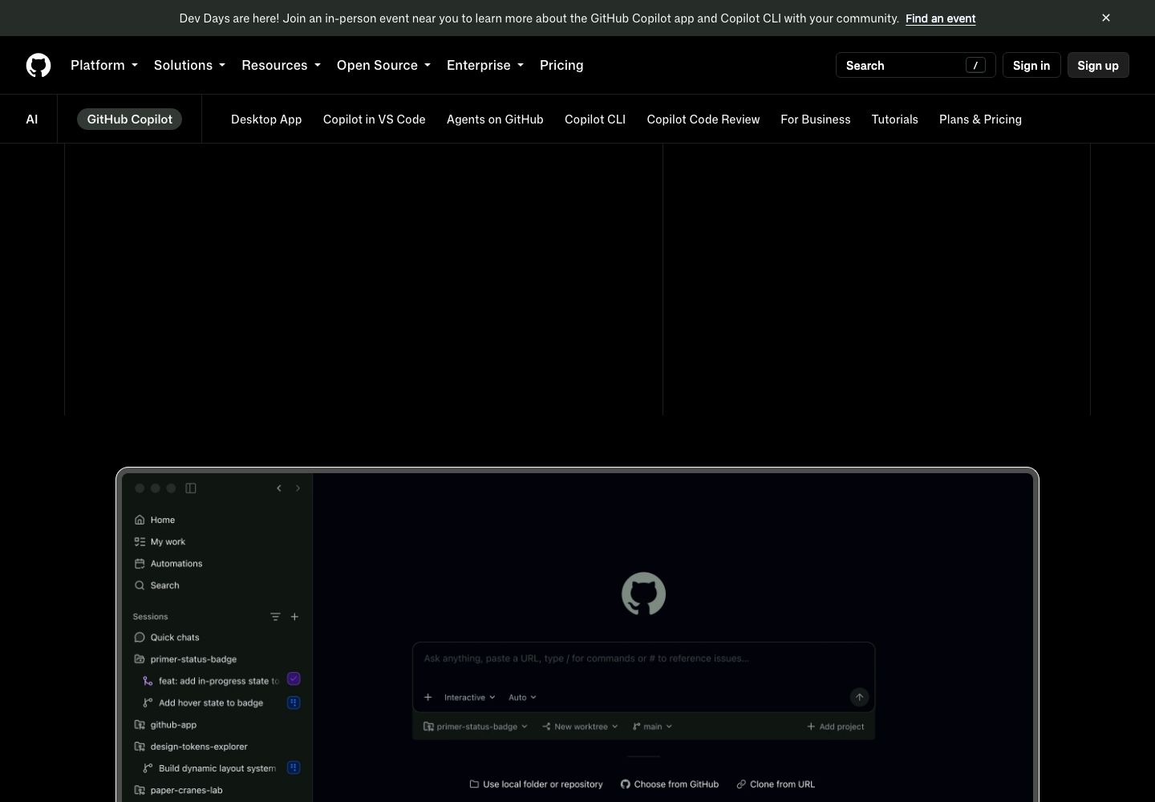Image resolution: width=1155 pixels, height=802 pixels.
Task: Expand the Platform menu
Action: coord(104,65)
